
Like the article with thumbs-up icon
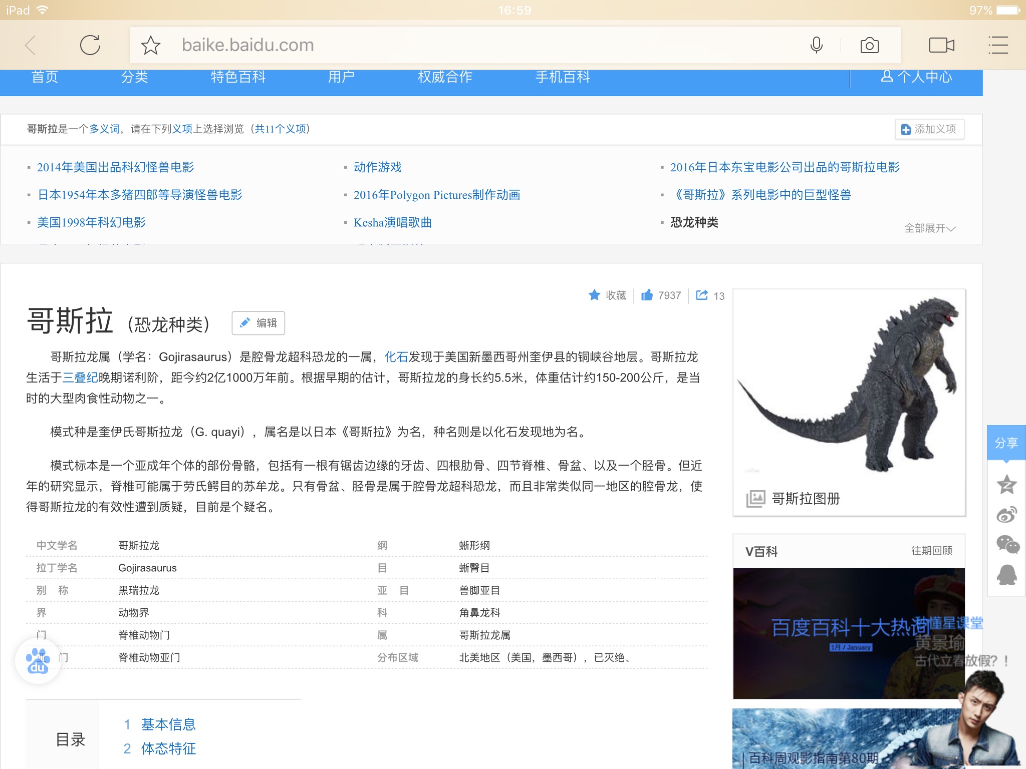(647, 295)
